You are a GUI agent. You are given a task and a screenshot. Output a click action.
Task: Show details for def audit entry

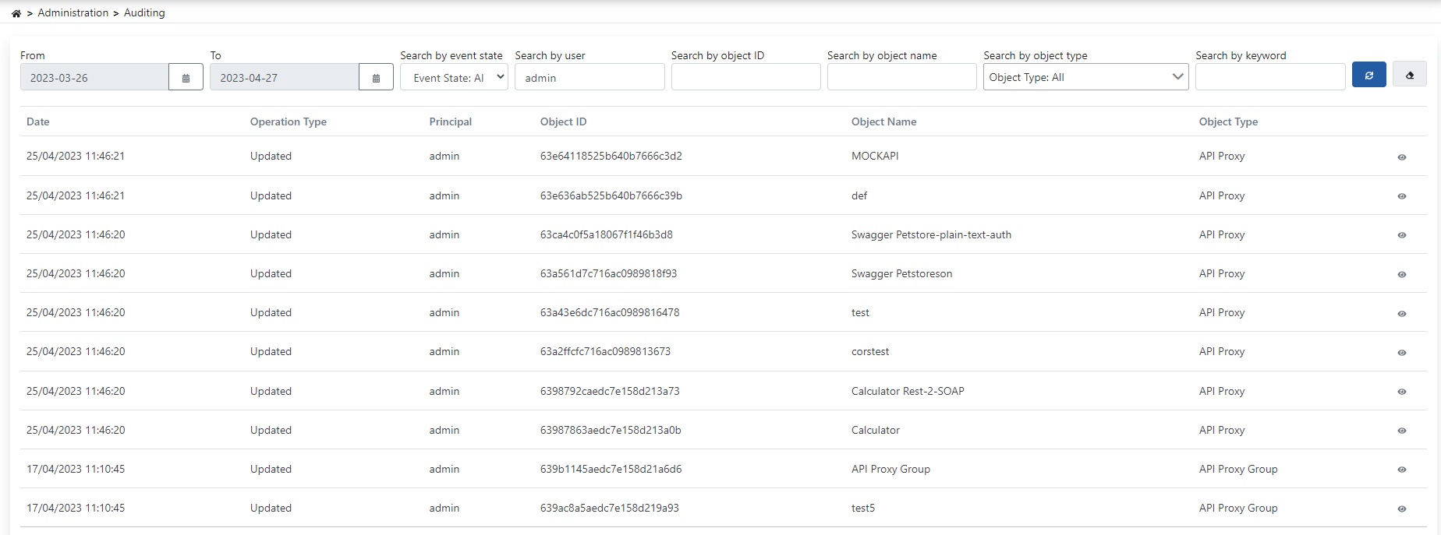(1401, 196)
